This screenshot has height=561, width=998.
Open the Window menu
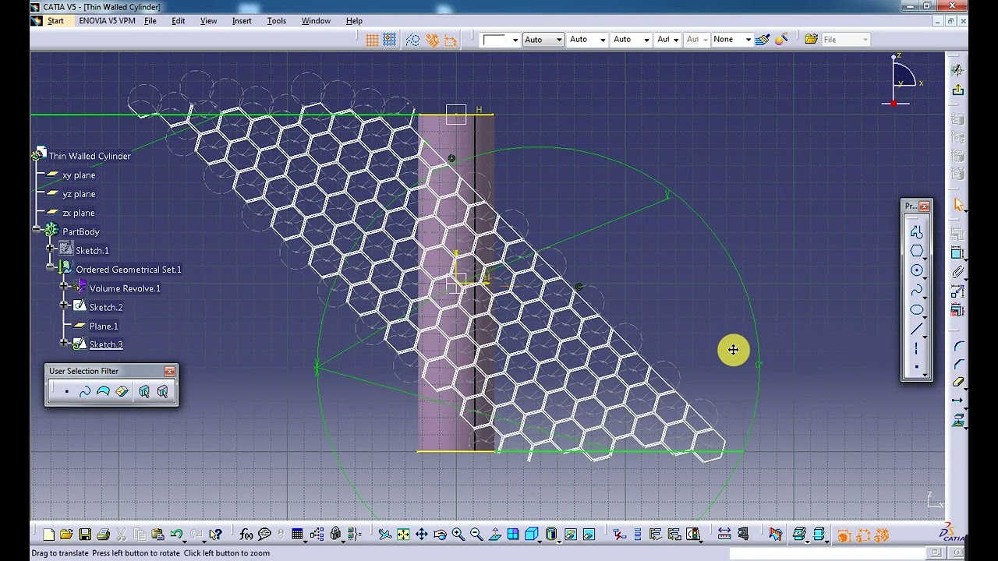click(316, 21)
